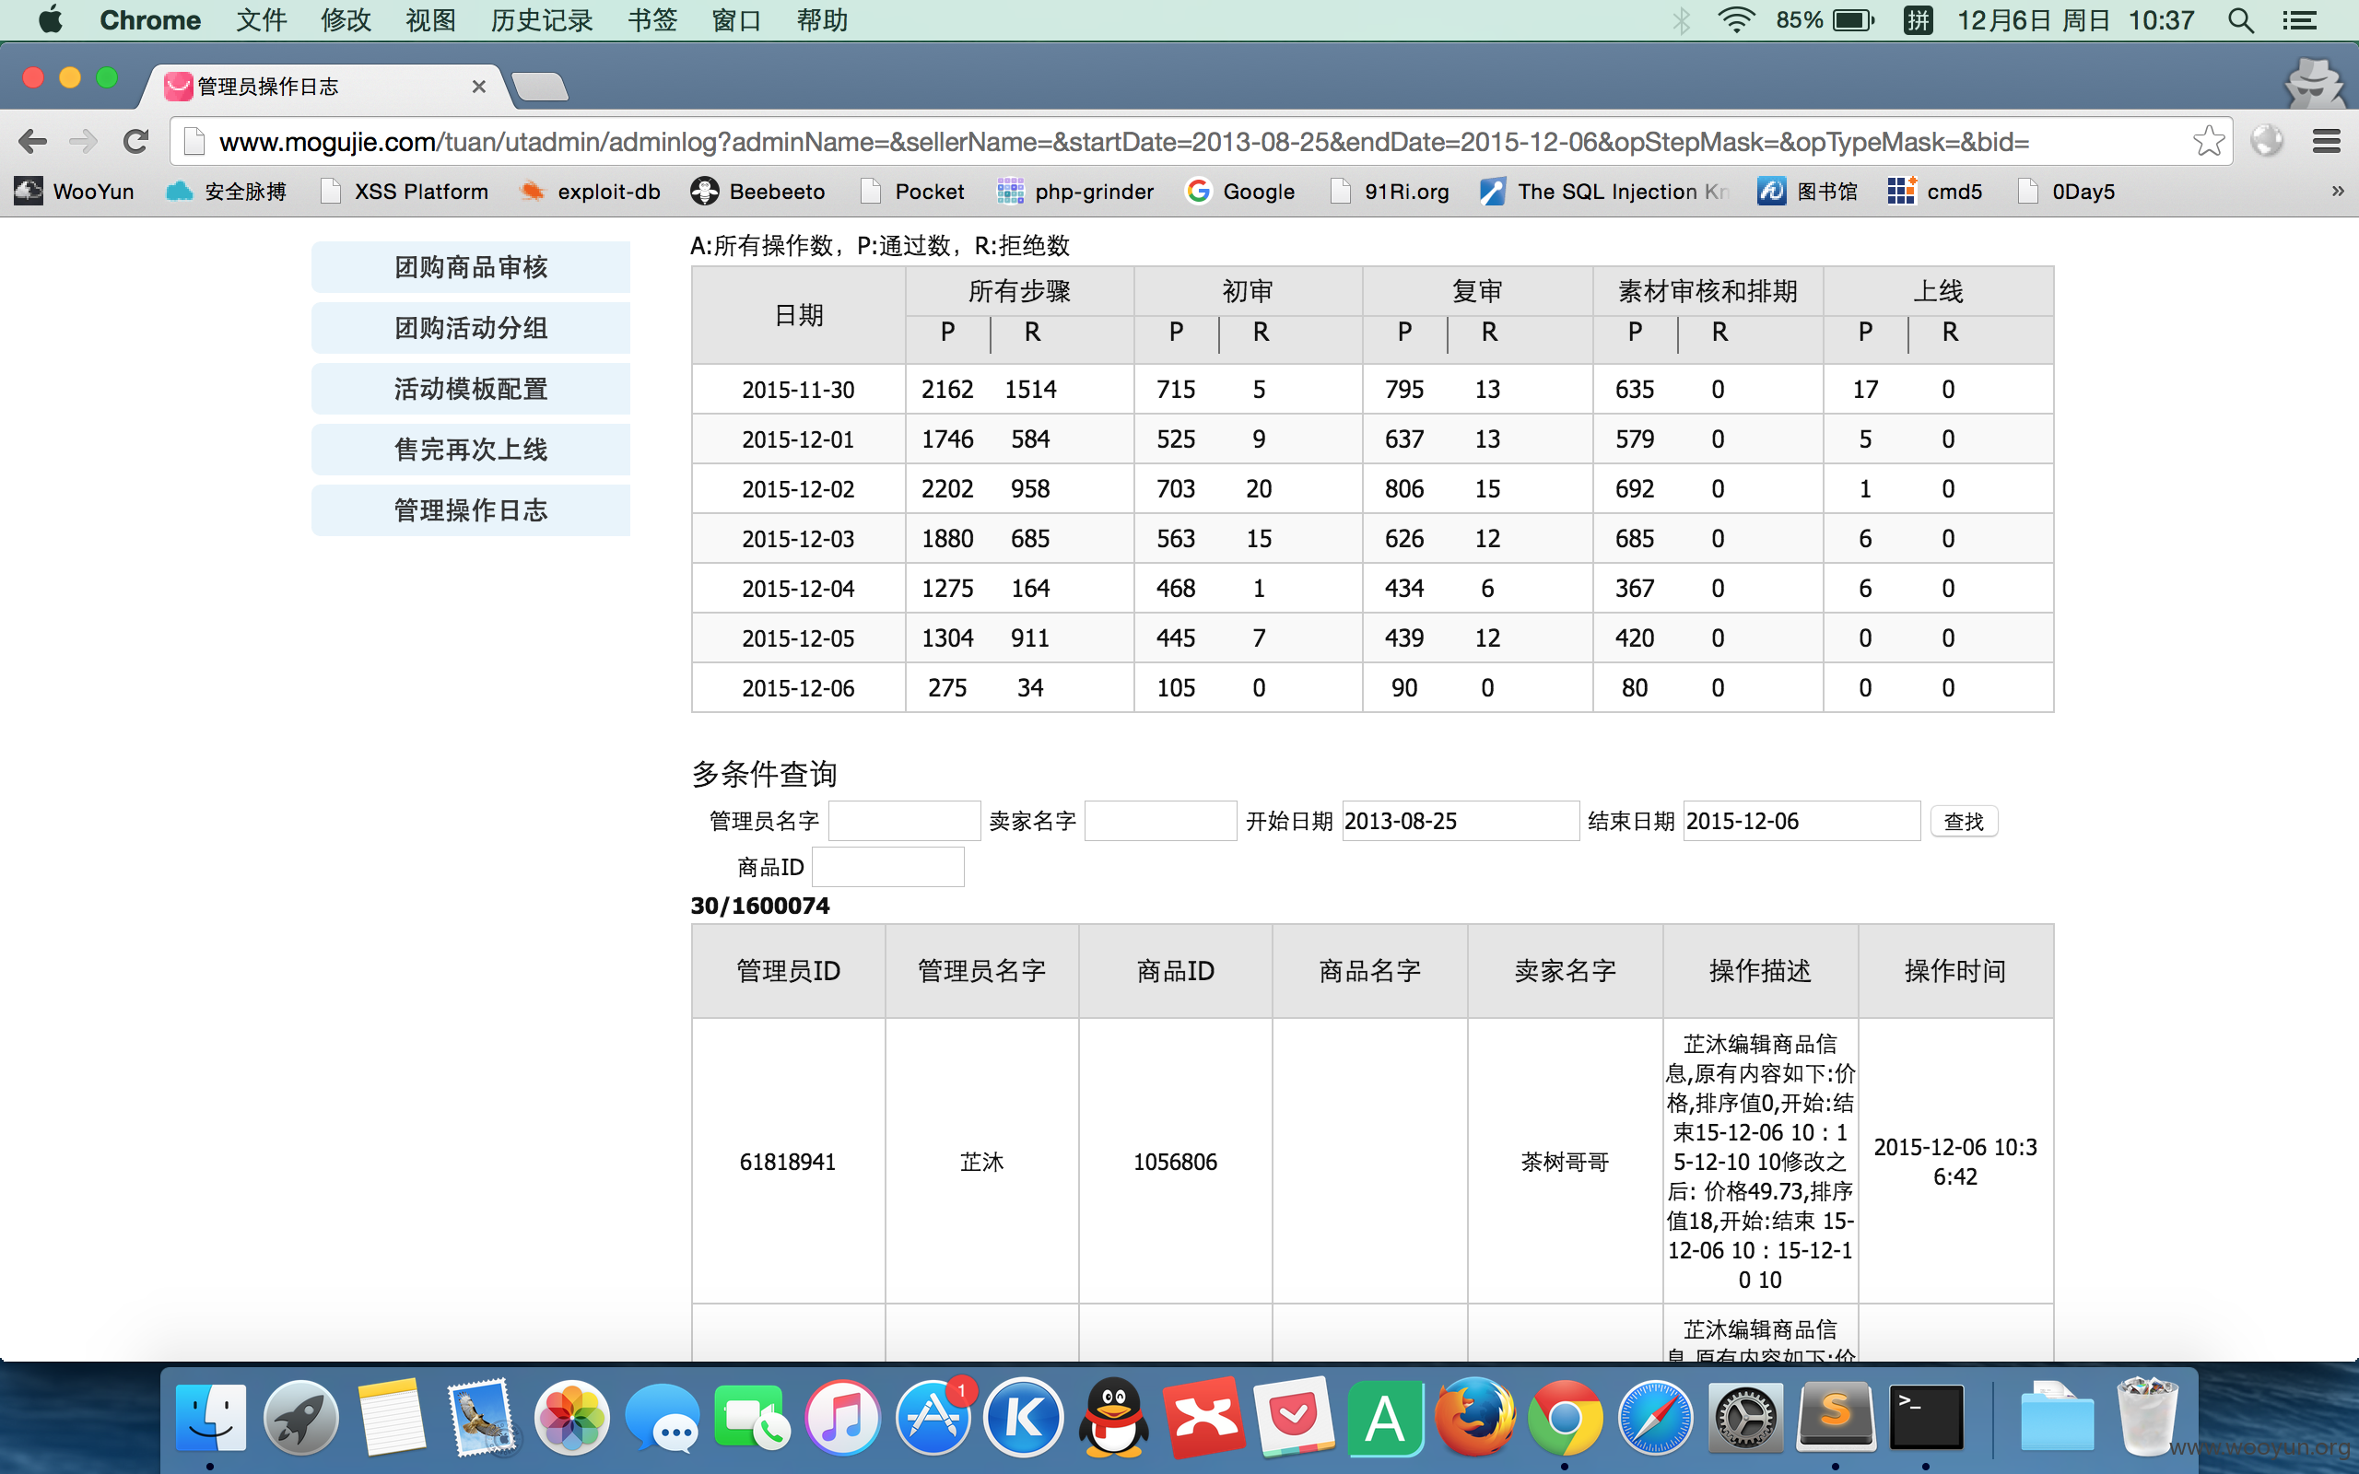Click the Bluetooth status icon
Screen dimensions: 2359x1474
(1683, 20)
